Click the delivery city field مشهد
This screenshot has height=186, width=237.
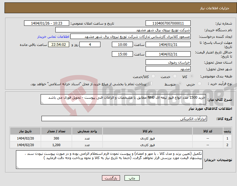(168, 69)
